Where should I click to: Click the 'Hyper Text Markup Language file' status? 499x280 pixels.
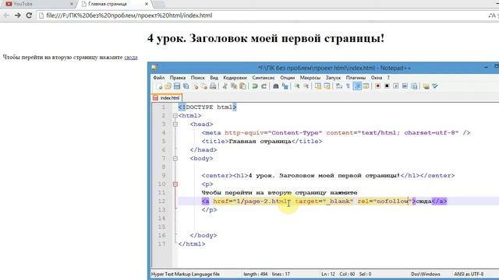click(x=186, y=274)
